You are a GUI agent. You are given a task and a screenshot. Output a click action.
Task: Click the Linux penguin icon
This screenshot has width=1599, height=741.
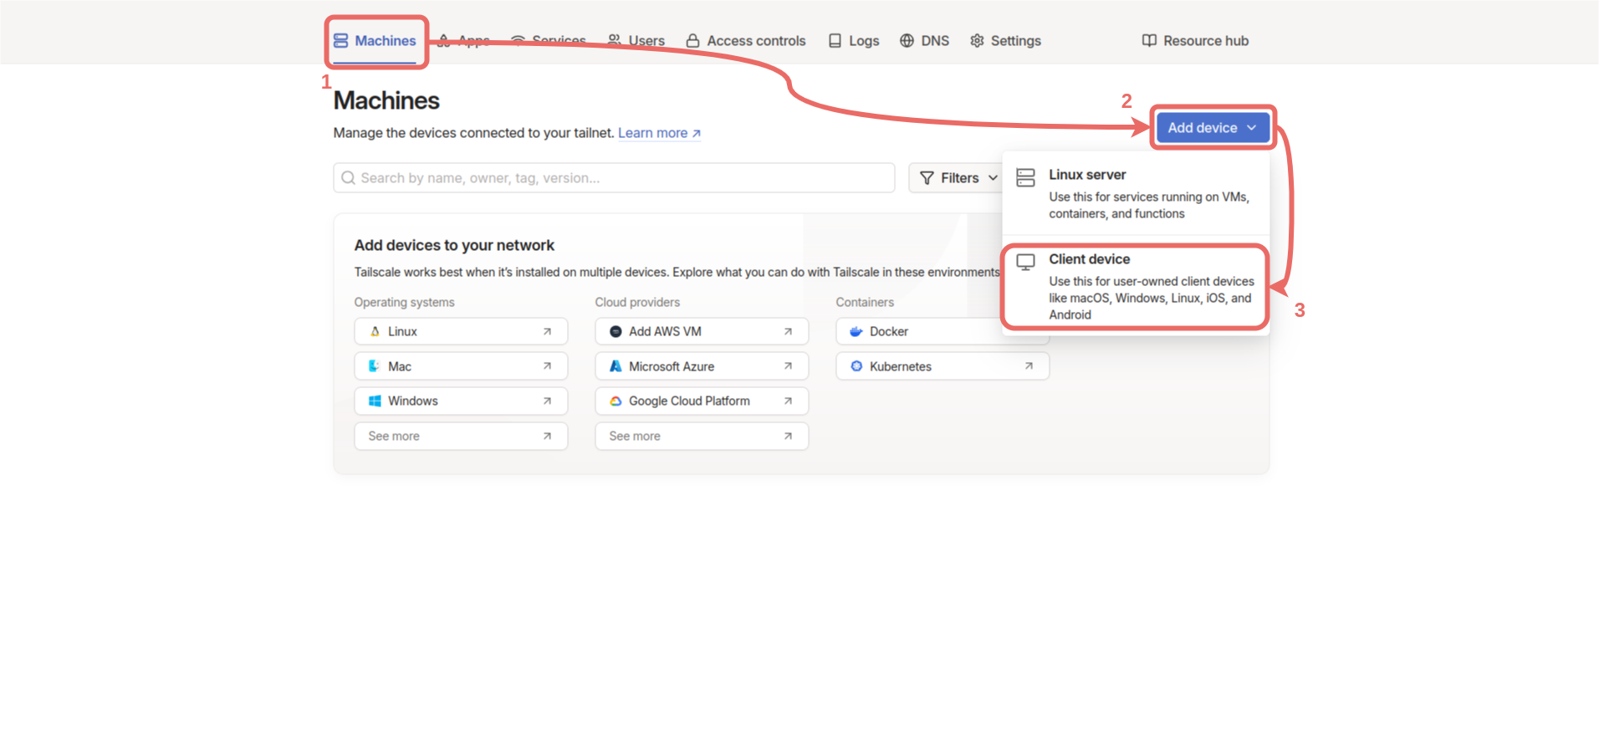(x=375, y=332)
